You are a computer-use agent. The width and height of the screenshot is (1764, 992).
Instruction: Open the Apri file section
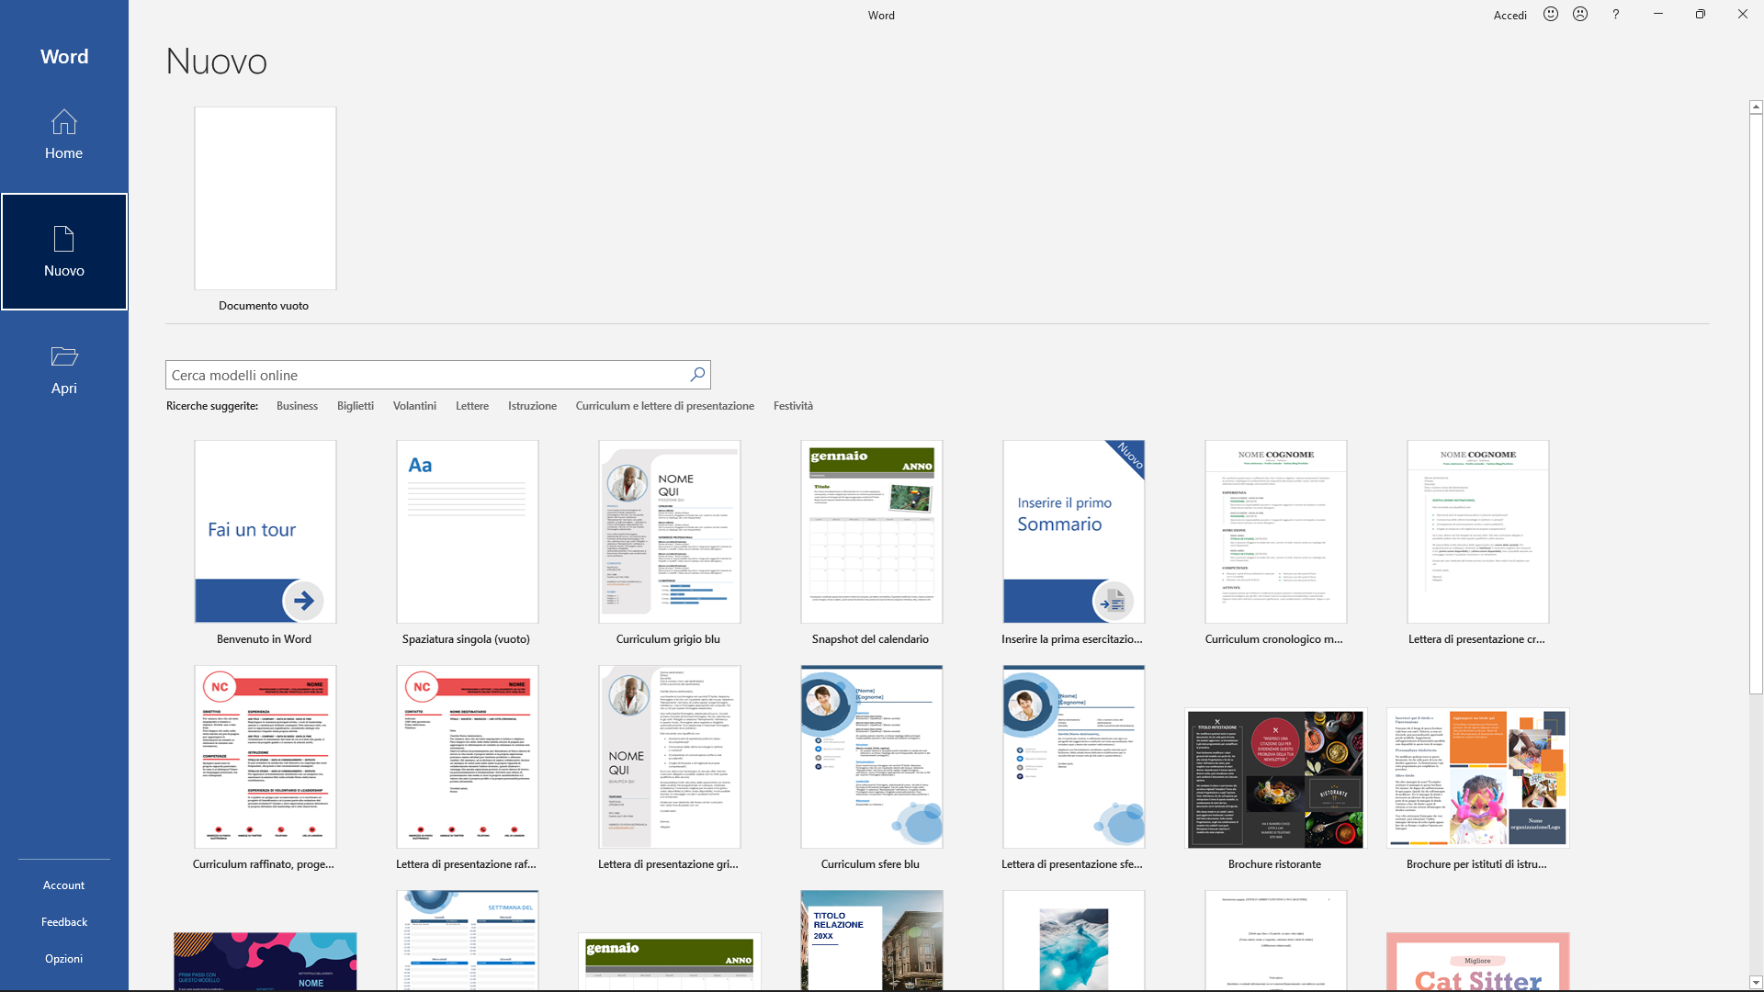coord(63,369)
